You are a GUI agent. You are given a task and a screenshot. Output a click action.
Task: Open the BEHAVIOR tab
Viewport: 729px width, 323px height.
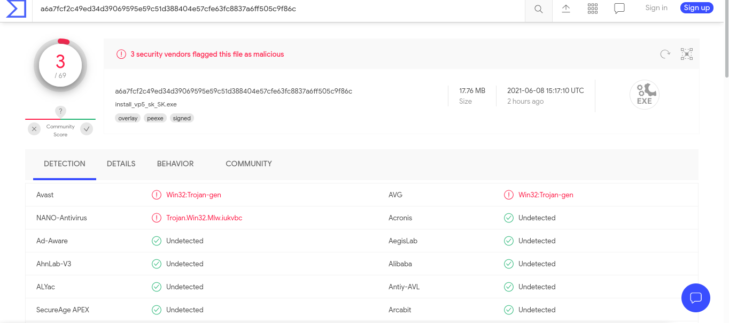pos(175,164)
